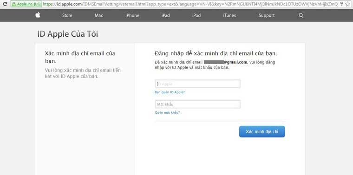Screen dimensions: 353x175
Task: Open the Mac menu item
Action: tap(99, 15)
